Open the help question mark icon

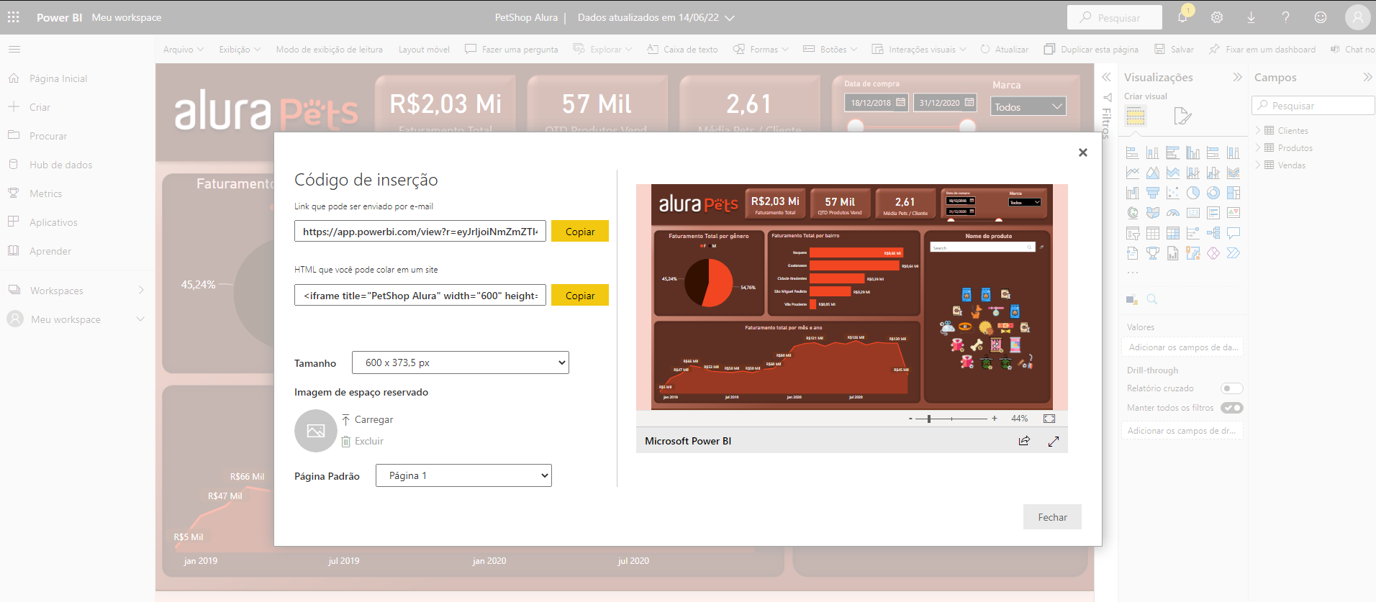[x=1285, y=17]
